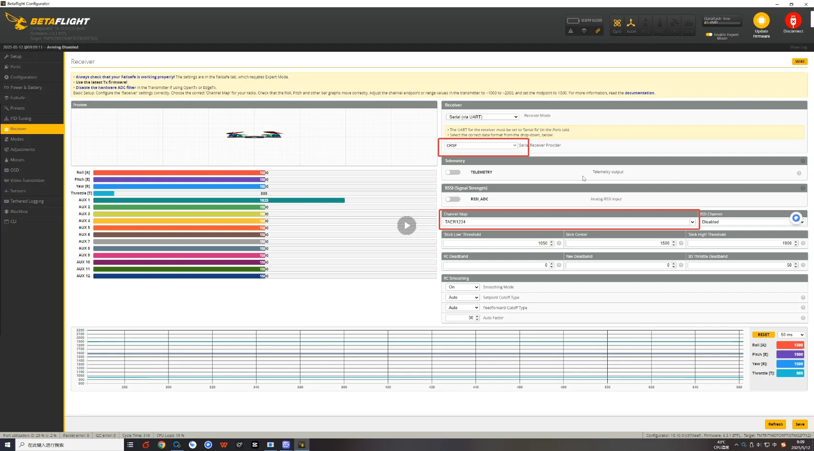Click the play button over the preview
This screenshot has height=451, width=814.
click(x=407, y=225)
